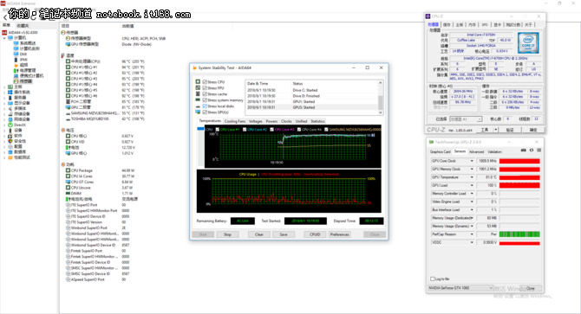Toggle CPU Core #3 graph checkbox
581x314 pixels.
click(x=272, y=129)
